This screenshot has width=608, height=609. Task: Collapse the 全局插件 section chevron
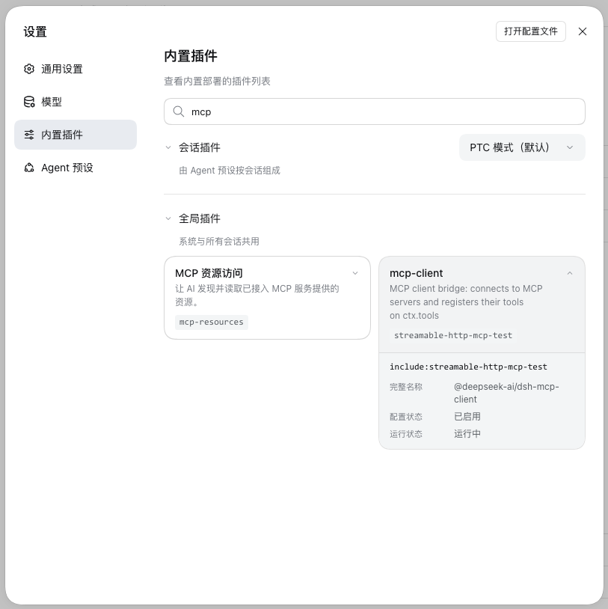tap(168, 218)
